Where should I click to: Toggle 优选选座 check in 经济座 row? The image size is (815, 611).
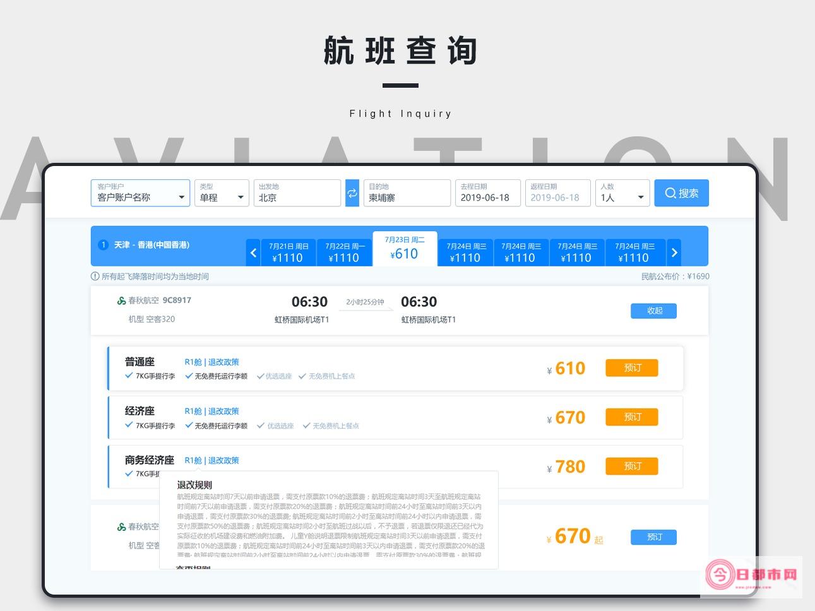tap(260, 425)
